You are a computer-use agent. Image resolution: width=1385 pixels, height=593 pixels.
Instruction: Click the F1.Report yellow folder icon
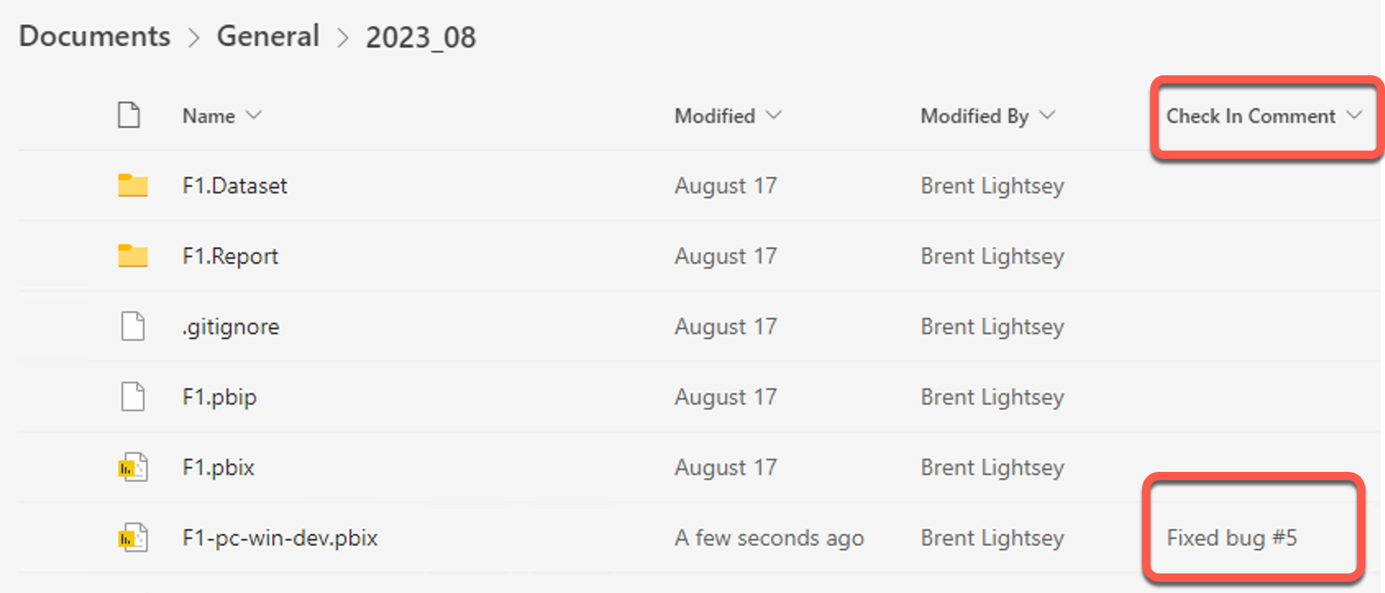click(x=132, y=256)
